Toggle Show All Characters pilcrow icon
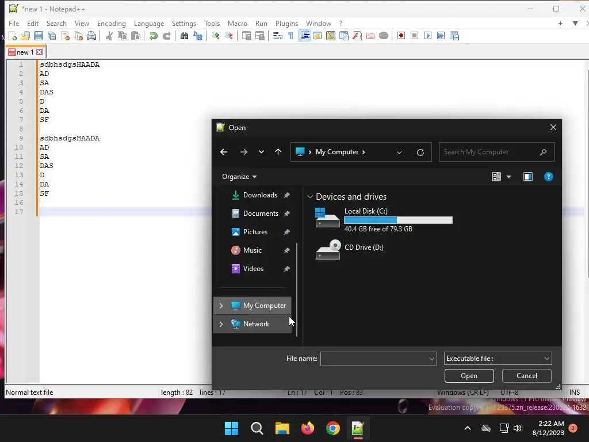The image size is (589, 442). pos(290,36)
